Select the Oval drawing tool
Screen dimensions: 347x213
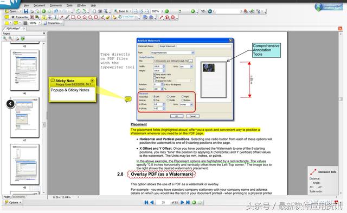pos(79,17)
